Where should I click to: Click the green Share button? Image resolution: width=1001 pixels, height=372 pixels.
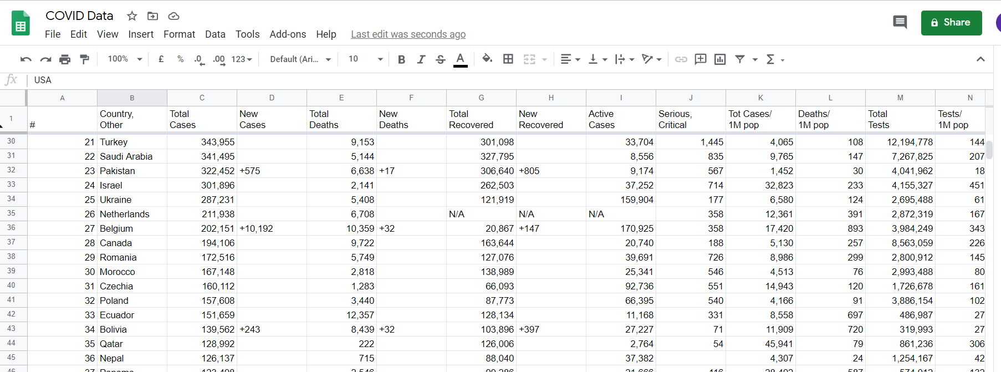pos(951,23)
